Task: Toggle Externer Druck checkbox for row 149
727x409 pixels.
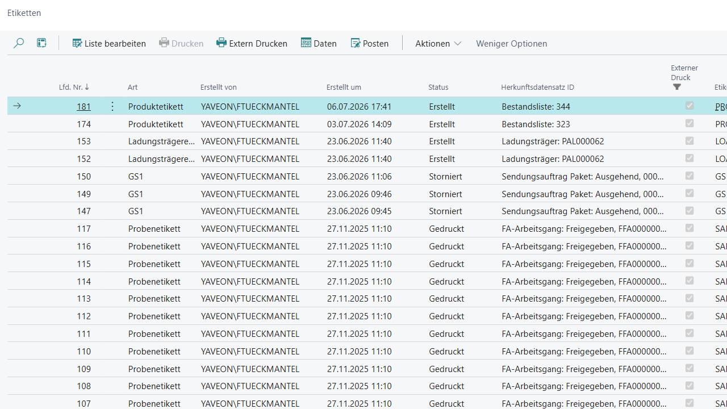Action: click(690, 193)
